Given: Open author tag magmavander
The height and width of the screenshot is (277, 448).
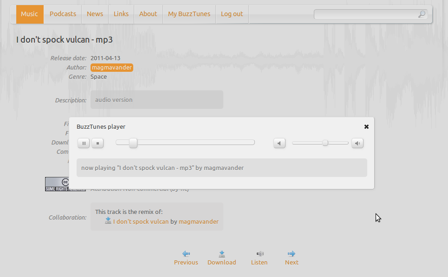Looking at the screenshot, I should click(112, 68).
